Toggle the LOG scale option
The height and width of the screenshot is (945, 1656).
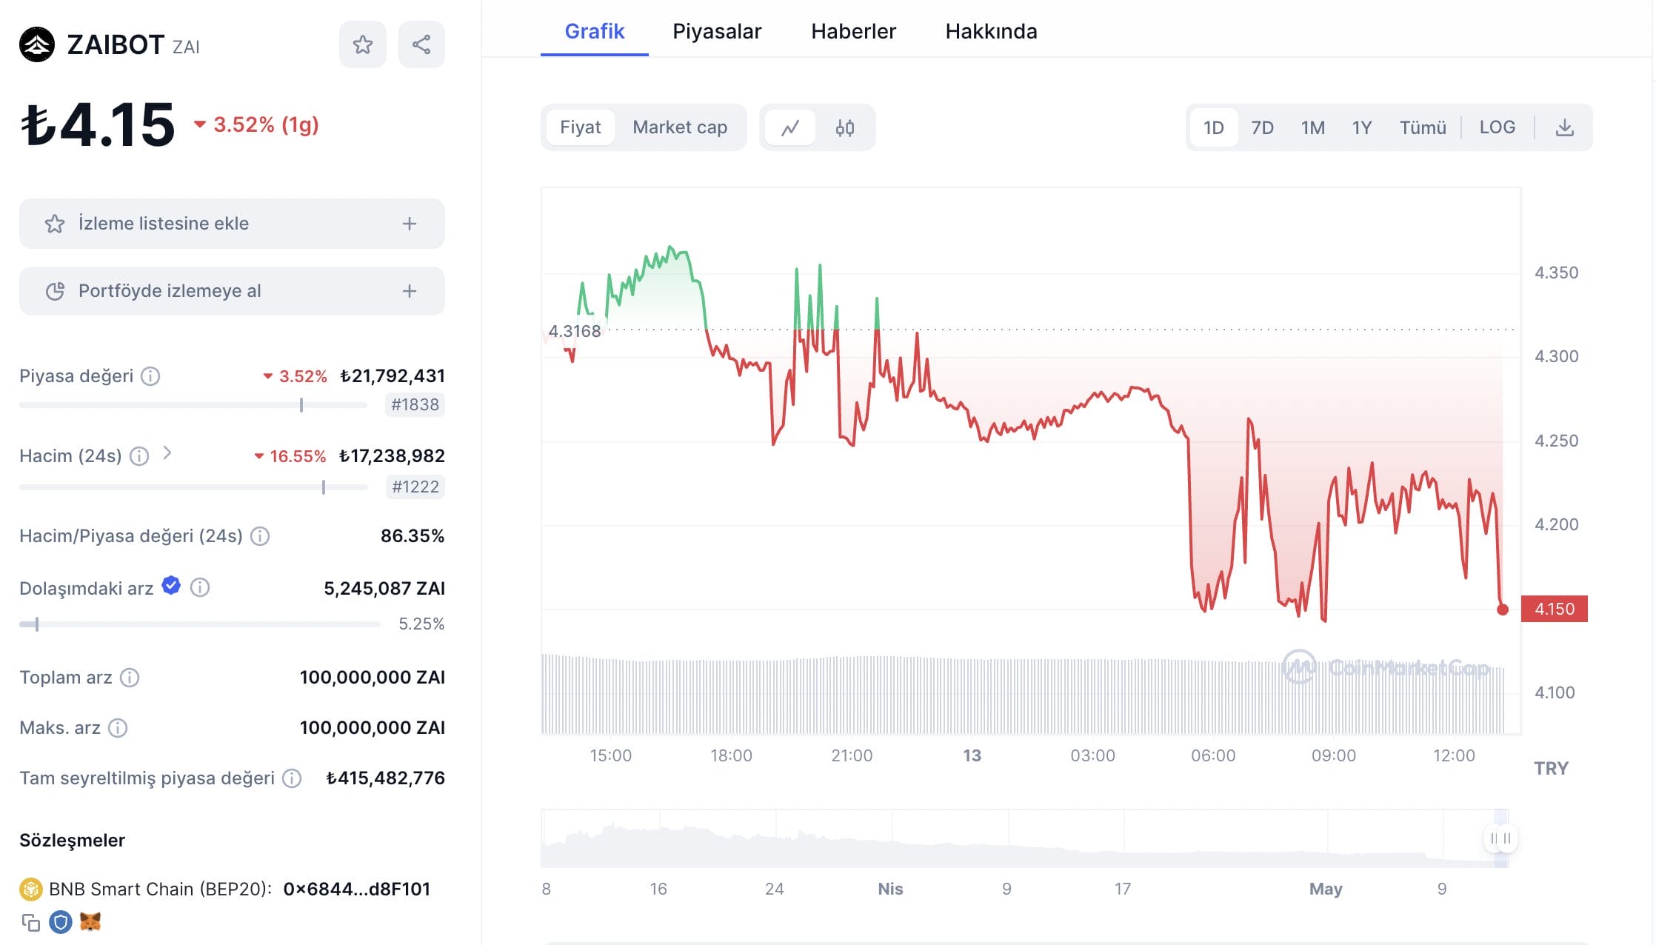click(1497, 127)
